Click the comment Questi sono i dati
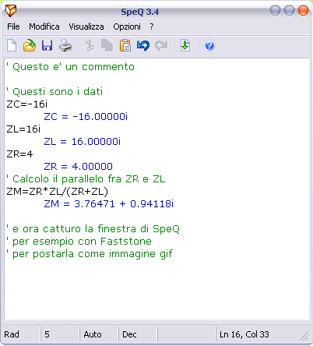Image resolution: width=313 pixels, height=346 pixels. [x=55, y=92]
